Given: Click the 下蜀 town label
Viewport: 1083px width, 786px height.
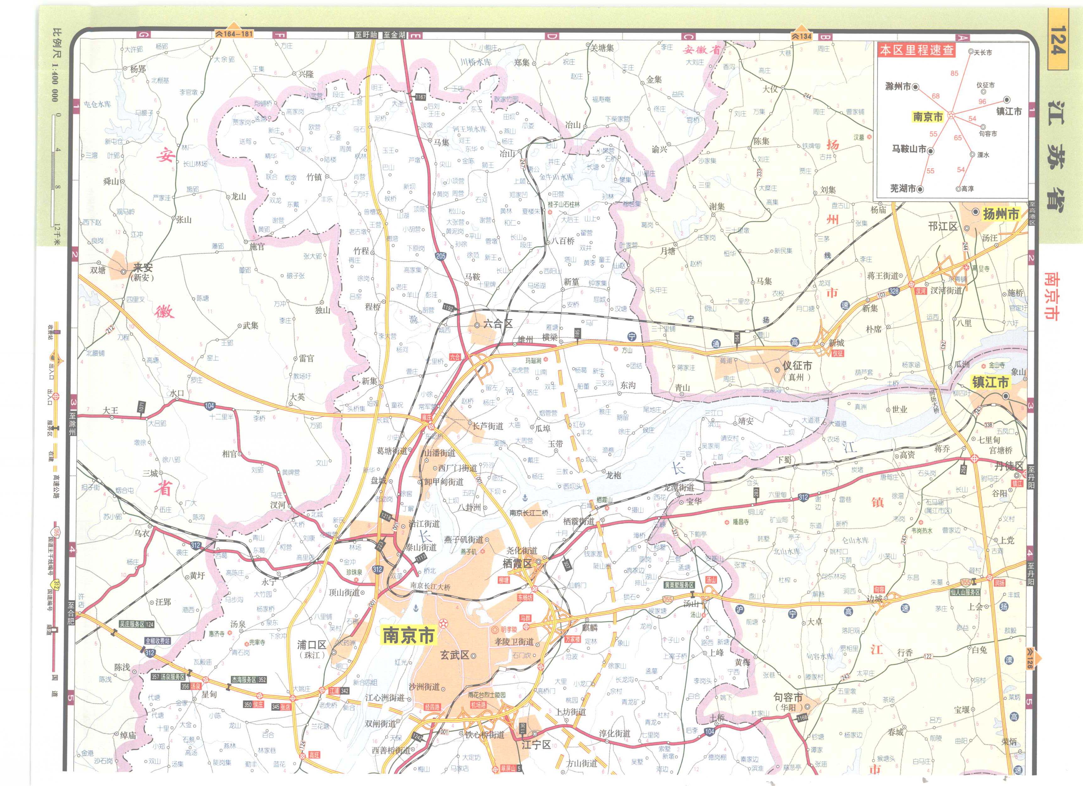Looking at the screenshot, I should (784, 460).
